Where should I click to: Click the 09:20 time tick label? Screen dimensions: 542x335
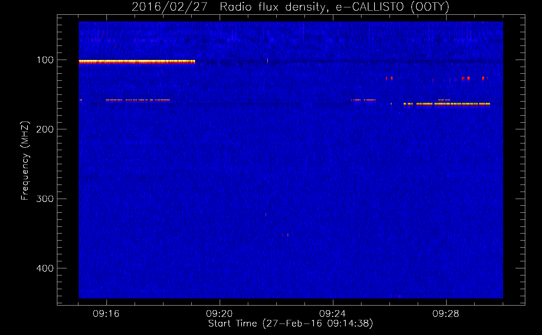click(219, 314)
